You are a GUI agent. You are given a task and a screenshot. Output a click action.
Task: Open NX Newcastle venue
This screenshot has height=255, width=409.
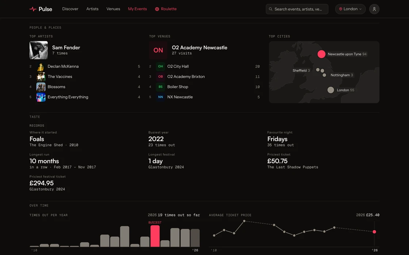pyautogui.click(x=180, y=97)
